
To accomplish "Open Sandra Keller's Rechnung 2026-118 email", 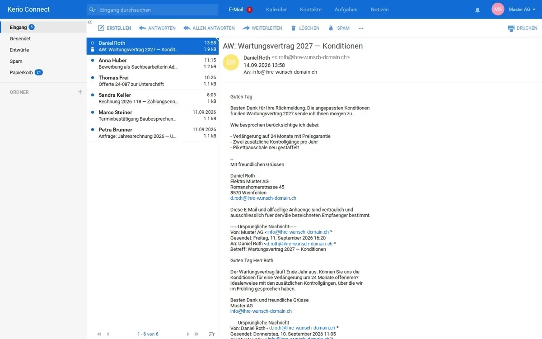I will (x=153, y=98).
